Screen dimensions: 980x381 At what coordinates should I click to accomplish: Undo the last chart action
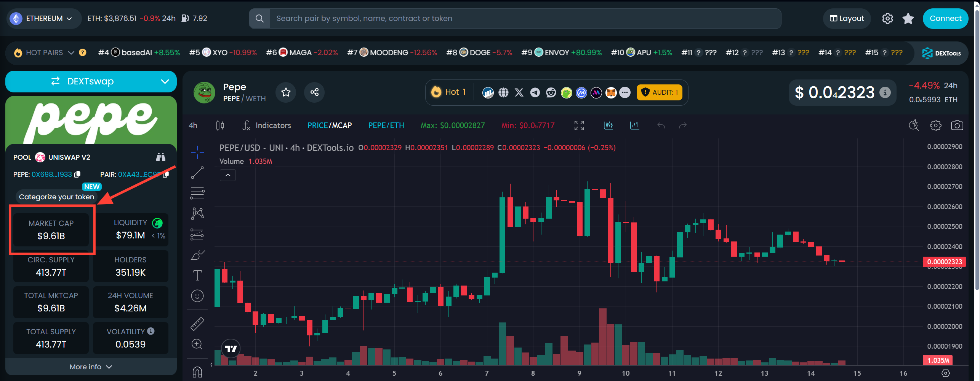point(661,125)
